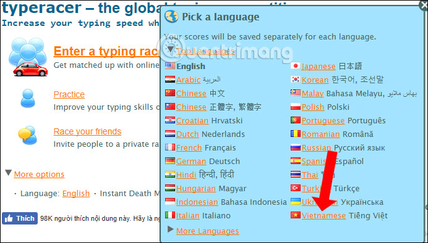Screen dimensions: 428x243
Task: Pick the Polish language link
Action: [x=313, y=107]
